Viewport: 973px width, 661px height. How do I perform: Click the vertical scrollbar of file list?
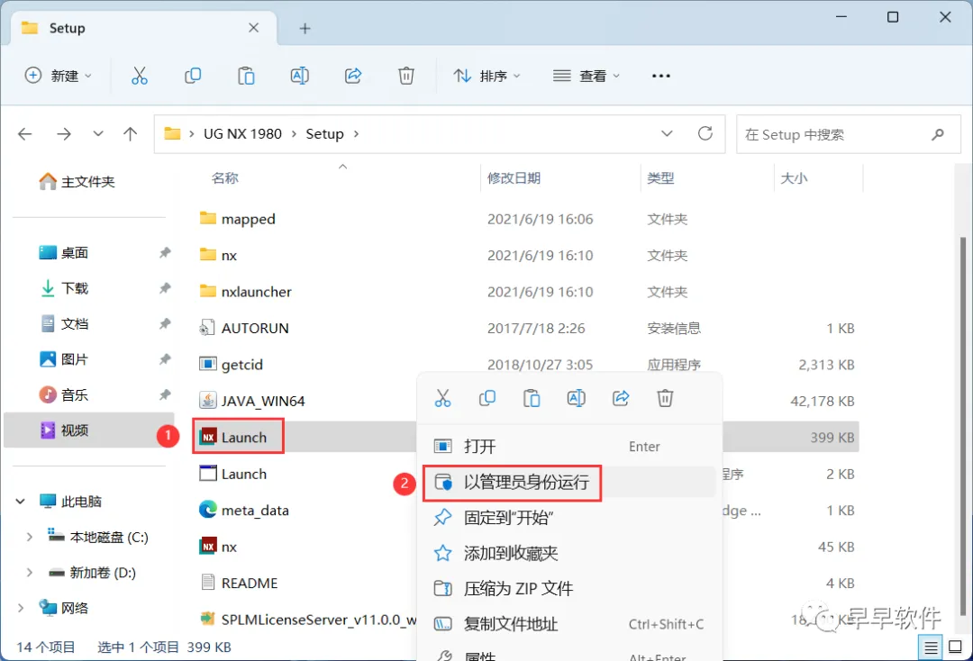coord(963,428)
